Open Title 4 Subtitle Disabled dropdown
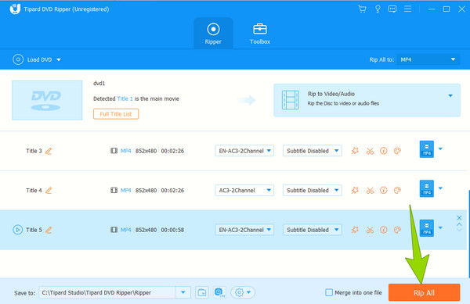Image resolution: width=470 pixels, height=304 pixels. [x=312, y=191]
